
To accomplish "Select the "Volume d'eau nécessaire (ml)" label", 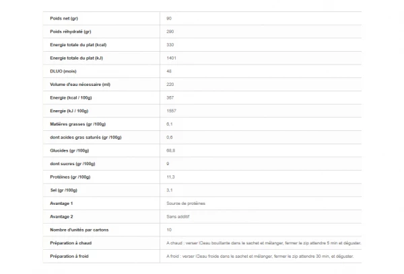I will pos(80,84).
